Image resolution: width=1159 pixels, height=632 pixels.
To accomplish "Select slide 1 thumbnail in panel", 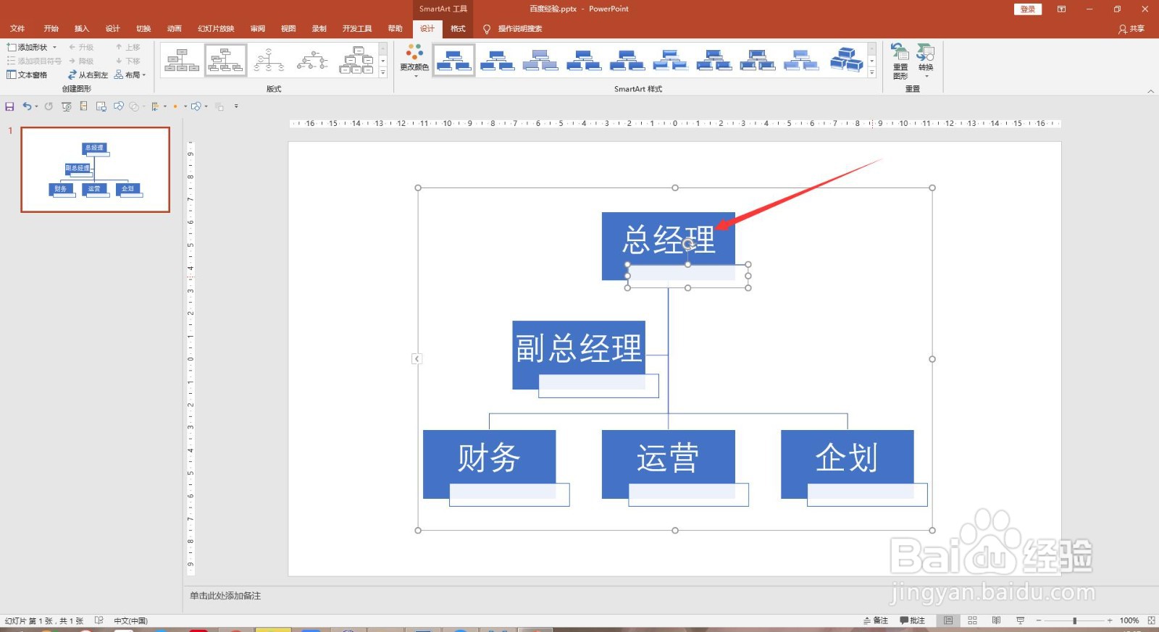I will [x=96, y=170].
